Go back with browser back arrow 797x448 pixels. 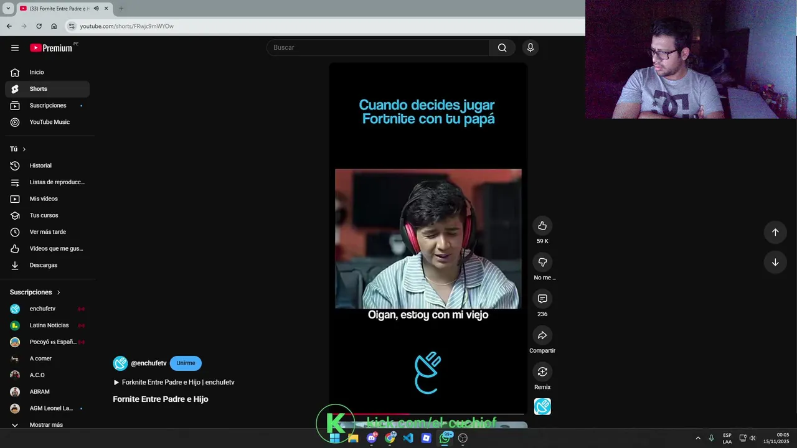click(x=9, y=26)
